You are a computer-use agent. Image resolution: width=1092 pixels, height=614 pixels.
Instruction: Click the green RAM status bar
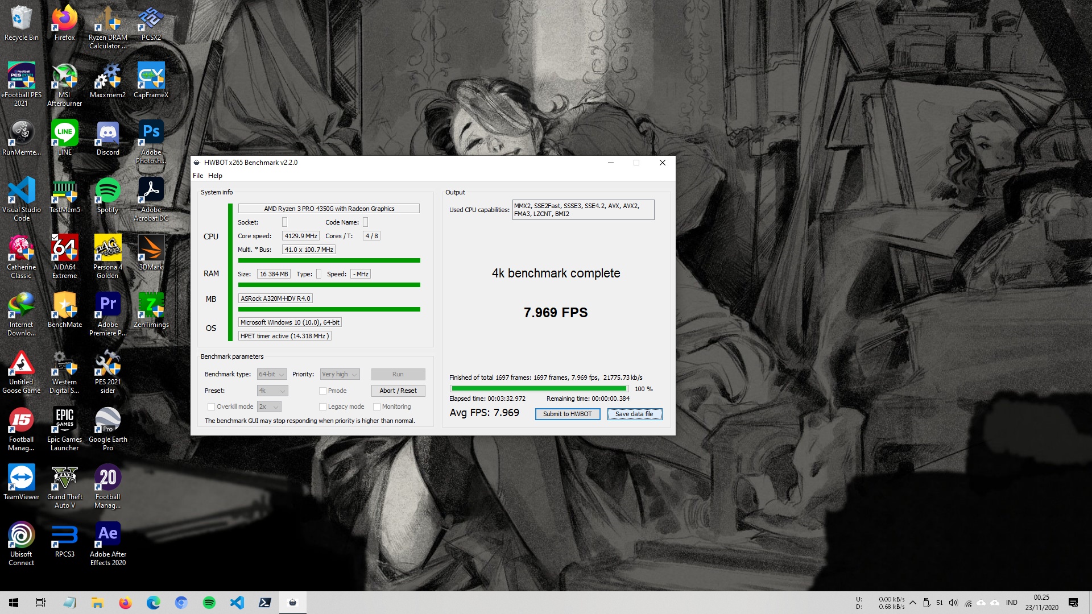click(329, 285)
